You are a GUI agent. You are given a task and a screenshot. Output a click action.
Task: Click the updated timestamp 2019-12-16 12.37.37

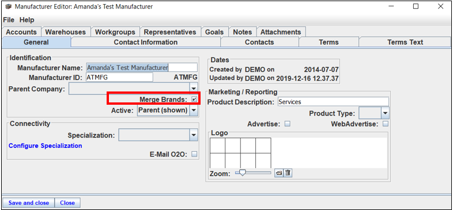(307, 78)
